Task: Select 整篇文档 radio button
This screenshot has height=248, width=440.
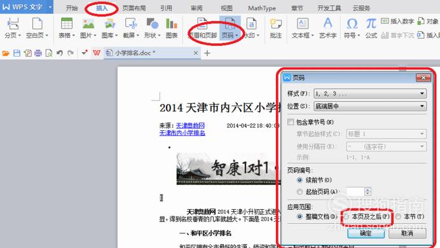Action: click(299, 216)
